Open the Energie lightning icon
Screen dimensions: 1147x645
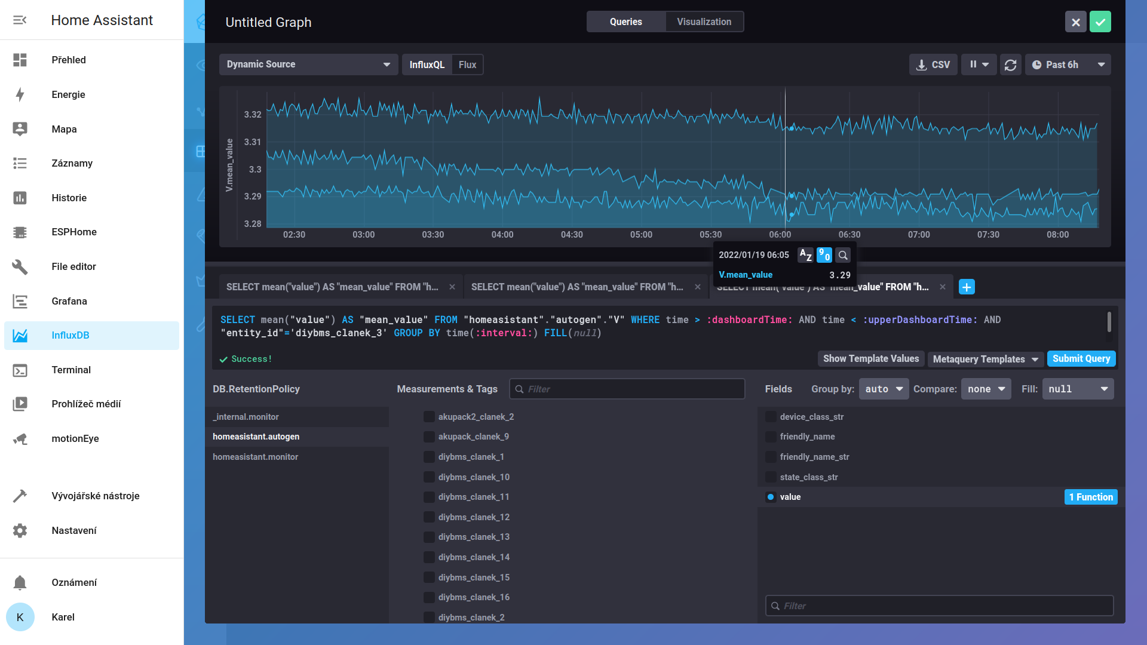click(20, 94)
